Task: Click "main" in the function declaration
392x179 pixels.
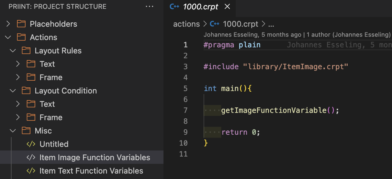Action: click(229, 89)
